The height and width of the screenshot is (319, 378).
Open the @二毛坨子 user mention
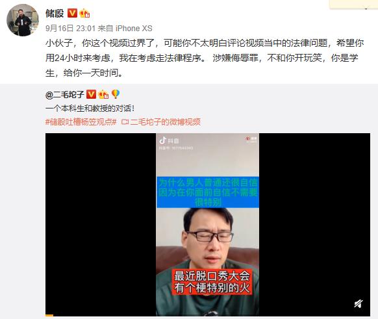pyautogui.click(x=64, y=94)
